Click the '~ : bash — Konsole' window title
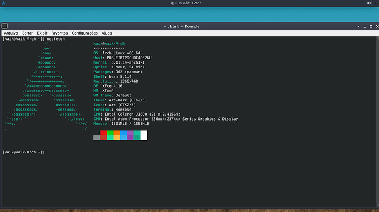The image size is (379, 212). click(x=181, y=26)
